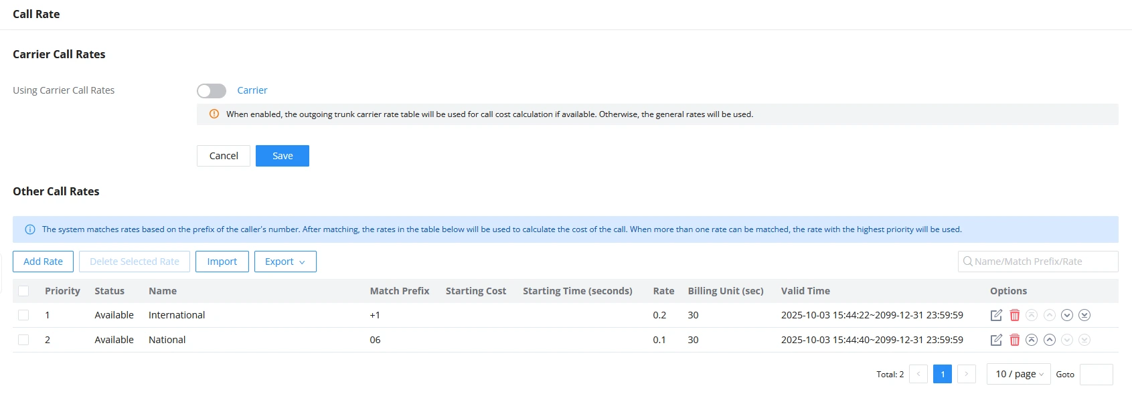Image resolution: width=1132 pixels, height=402 pixels.
Task: Move International rate to bottom priority
Action: [1084, 315]
